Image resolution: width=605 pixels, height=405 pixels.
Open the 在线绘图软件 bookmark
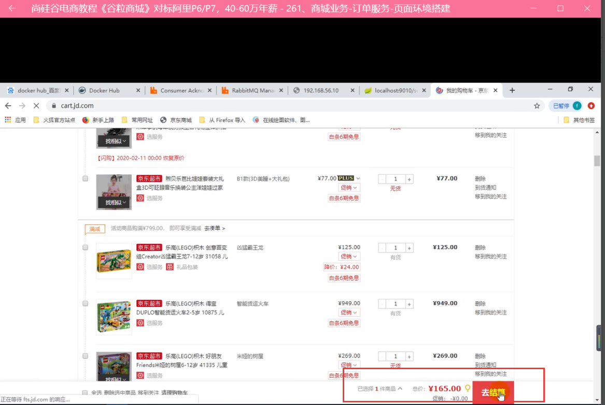tap(282, 120)
